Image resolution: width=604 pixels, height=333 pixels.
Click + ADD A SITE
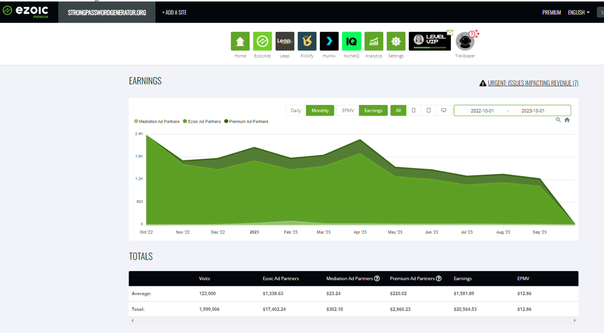[x=174, y=12]
